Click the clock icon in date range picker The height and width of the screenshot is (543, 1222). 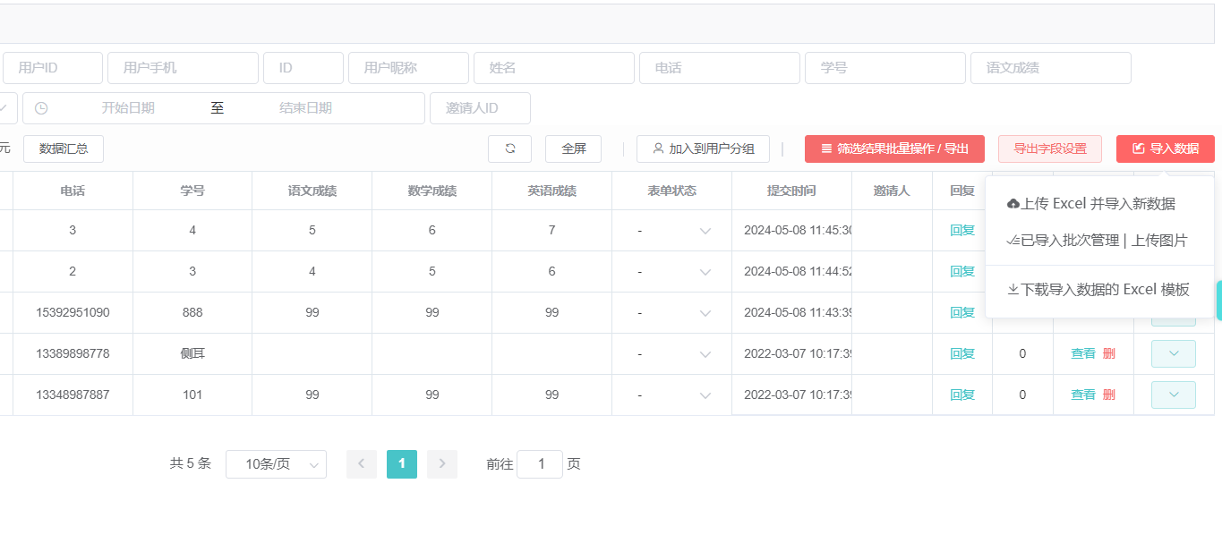coord(40,108)
